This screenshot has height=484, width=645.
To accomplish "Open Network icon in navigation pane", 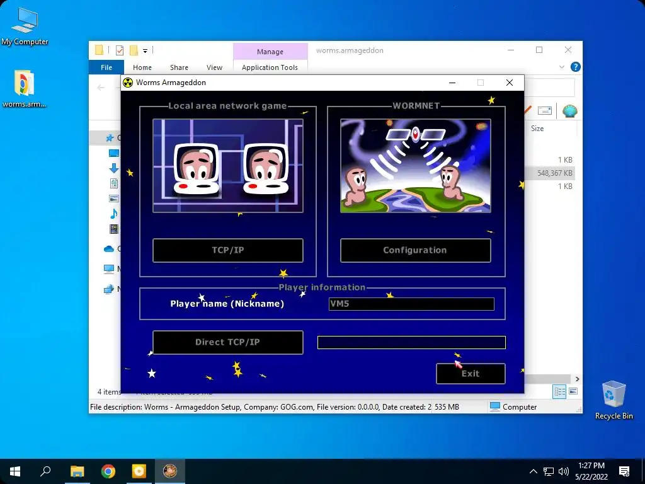I will [109, 289].
